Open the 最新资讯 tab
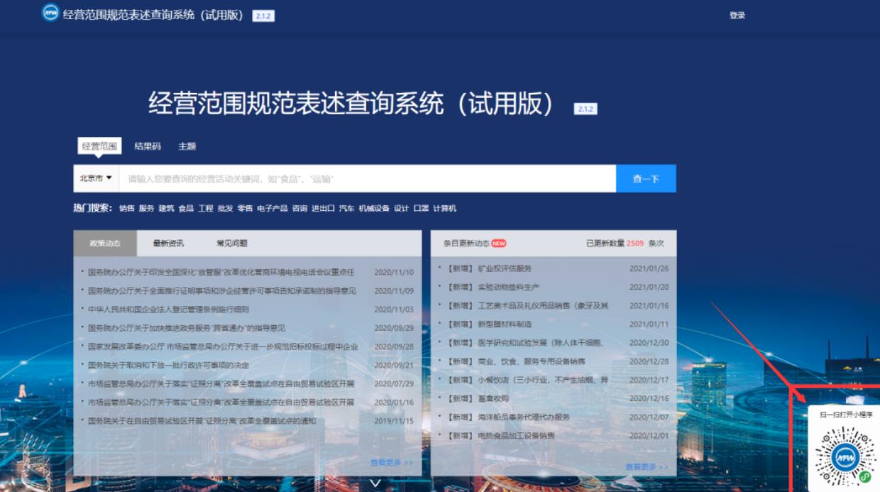Viewport: 880px width, 492px height. click(168, 244)
